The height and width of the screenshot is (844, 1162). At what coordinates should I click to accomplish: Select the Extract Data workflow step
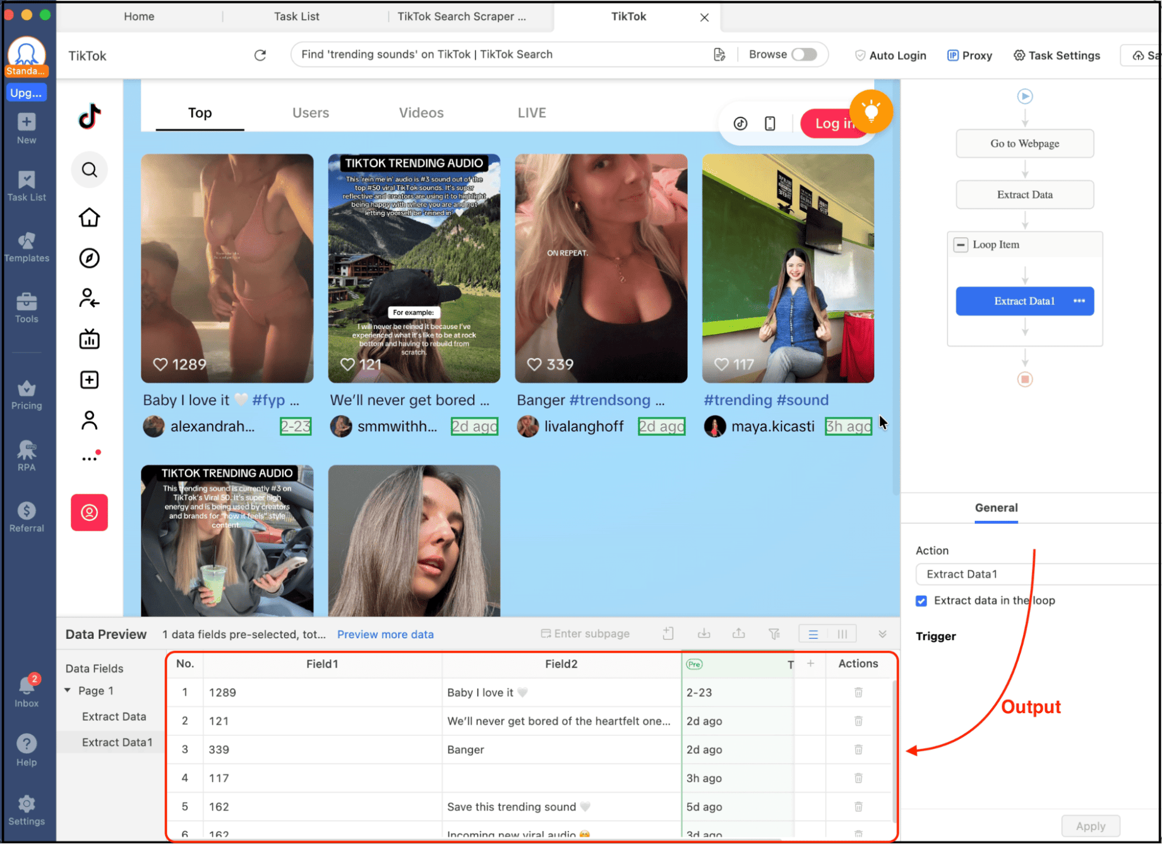pos(1025,195)
